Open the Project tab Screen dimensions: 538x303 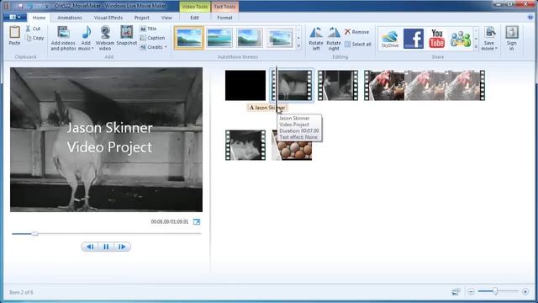point(142,18)
